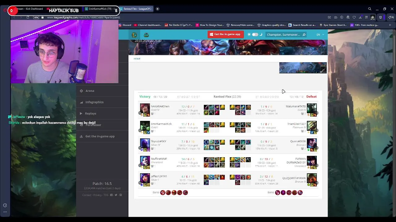Toggle the light/dark mode switch
Screen dimensions: 396x222
(x=255, y=35)
